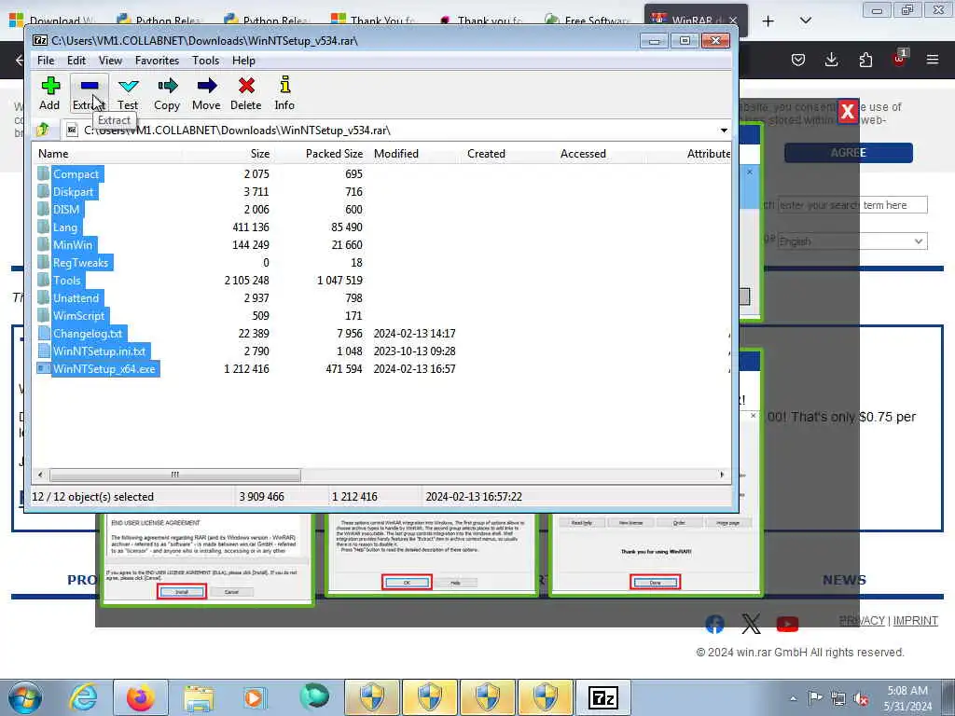
Task: Open the Firefox list all tabs chevron
Action: tap(805, 21)
